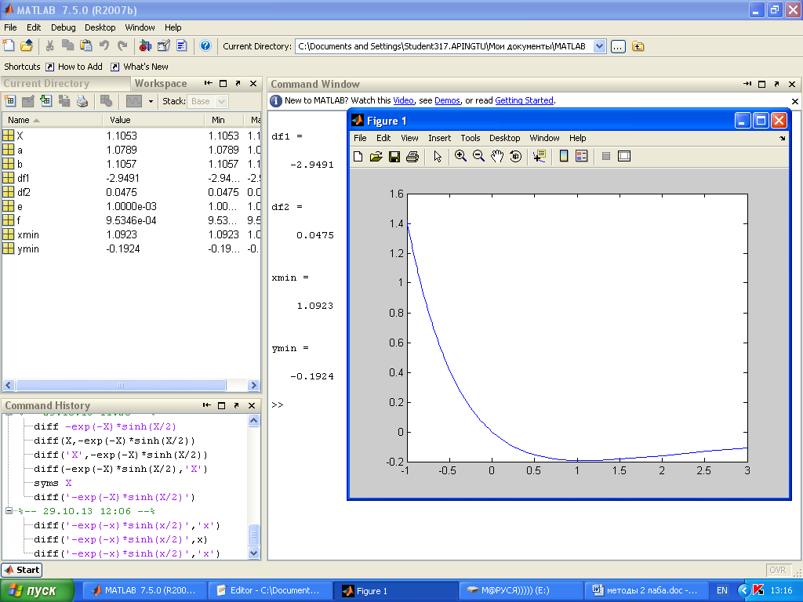Image resolution: width=803 pixels, height=602 pixels.
Task: Print the figure using printer icon
Action: [412, 156]
